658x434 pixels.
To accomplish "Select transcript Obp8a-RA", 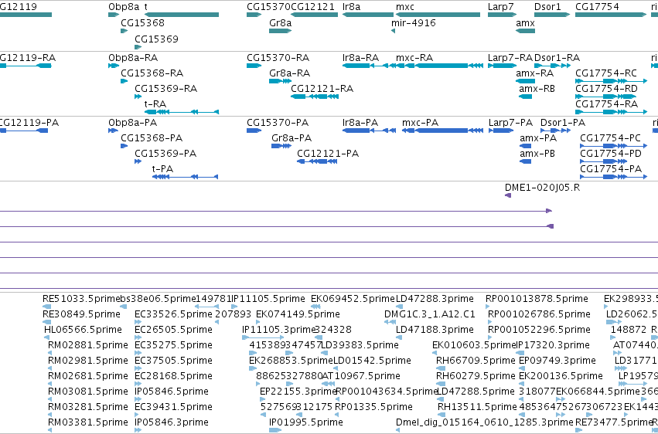I will tap(114, 66).
